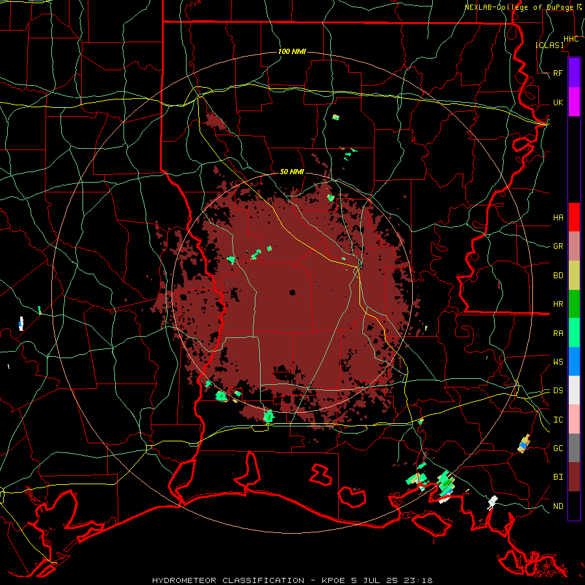This screenshot has width=585, height=585.
Task: Click the radar site black dot at center
Action: click(292, 292)
